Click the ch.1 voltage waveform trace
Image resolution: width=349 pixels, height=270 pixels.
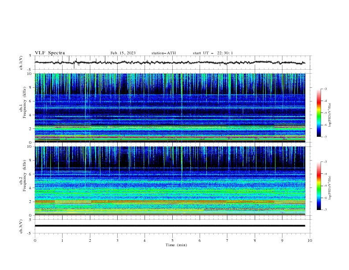point(170,63)
